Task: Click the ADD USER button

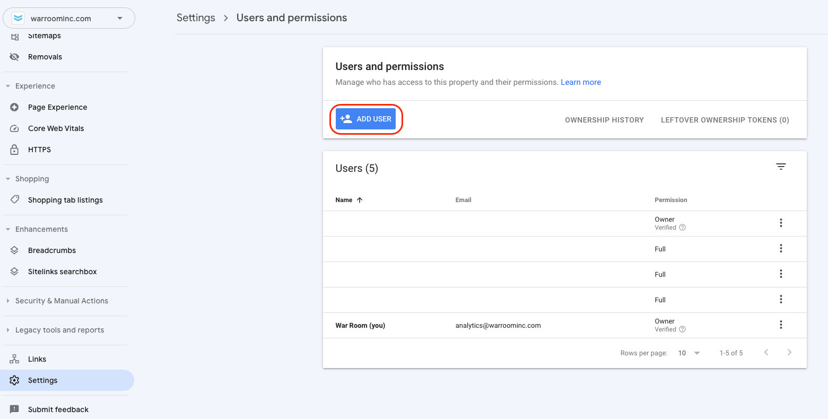Action: click(366, 119)
